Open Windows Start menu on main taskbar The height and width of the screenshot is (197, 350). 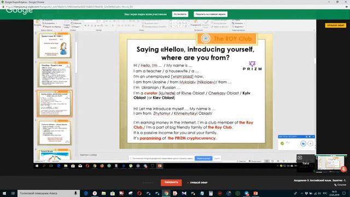coord(4,193)
